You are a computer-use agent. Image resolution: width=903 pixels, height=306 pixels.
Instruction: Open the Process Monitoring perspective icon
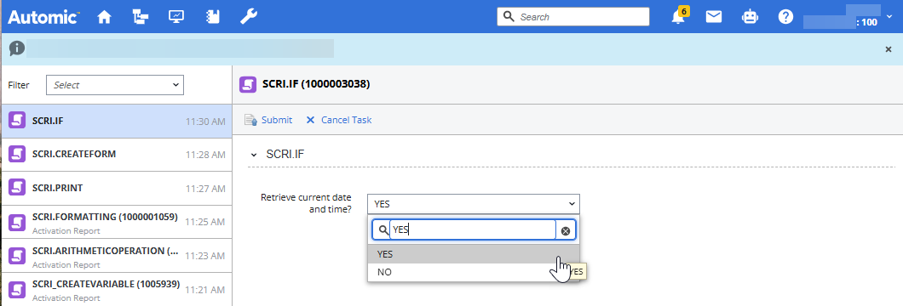(x=176, y=17)
